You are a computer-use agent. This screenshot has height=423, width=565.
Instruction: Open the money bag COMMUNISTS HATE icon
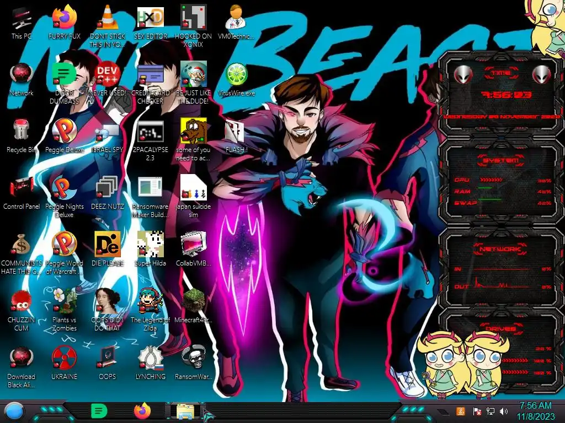pos(22,253)
